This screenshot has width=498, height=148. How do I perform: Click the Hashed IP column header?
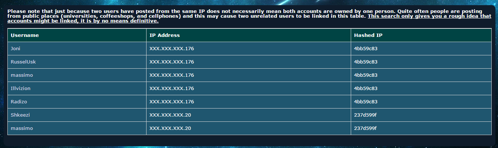(368, 35)
